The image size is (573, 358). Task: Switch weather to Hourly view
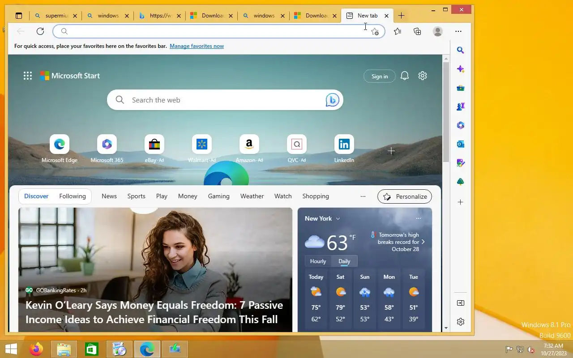coord(318,261)
